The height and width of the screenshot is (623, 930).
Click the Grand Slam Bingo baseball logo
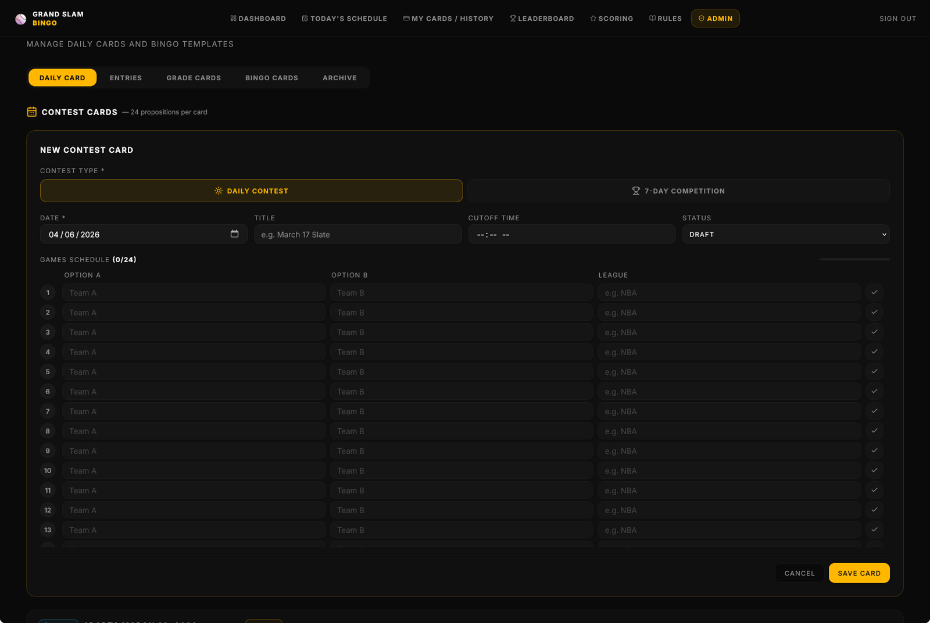pos(21,19)
